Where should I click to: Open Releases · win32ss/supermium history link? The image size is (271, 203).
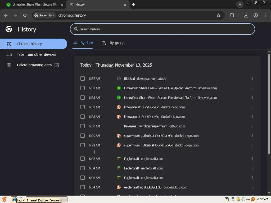tap(146, 126)
